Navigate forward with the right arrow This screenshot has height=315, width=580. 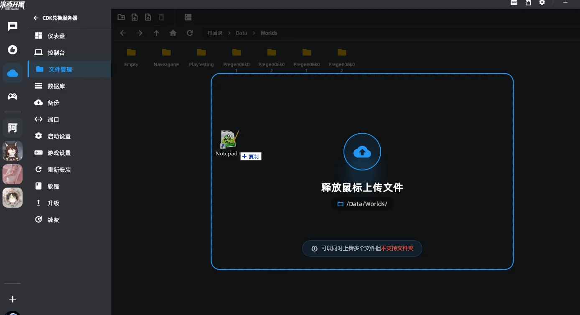pos(140,33)
